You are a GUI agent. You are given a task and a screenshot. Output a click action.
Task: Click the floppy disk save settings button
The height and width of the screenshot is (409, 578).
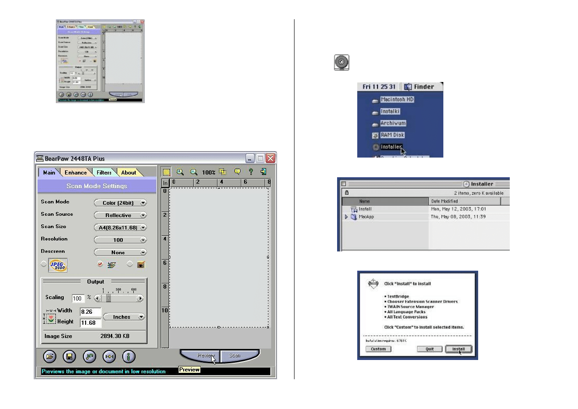coord(69,356)
